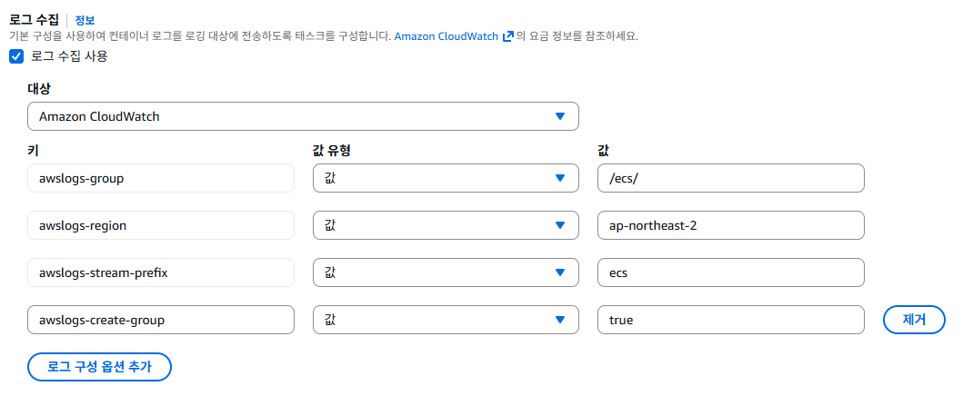Open 값 유형 dropdown for awslogs-region

446,225
